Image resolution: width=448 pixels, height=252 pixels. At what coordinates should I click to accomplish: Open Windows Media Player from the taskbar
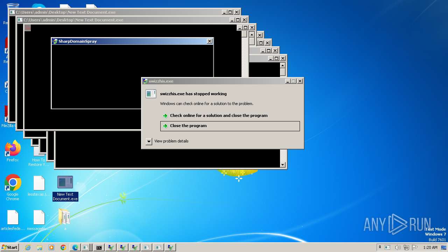tap(51, 247)
